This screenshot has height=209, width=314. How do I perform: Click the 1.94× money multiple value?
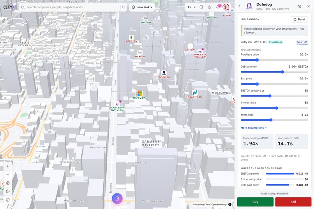tap(250, 144)
